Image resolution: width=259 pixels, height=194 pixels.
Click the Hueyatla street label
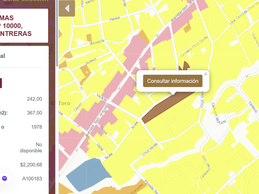pos(137,189)
